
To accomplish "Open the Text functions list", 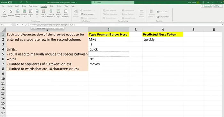I will [37, 13].
